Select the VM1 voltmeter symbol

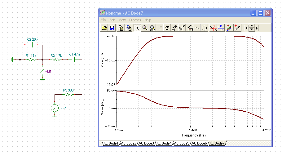(42, 71)
